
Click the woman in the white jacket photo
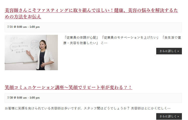pos(44,55)
